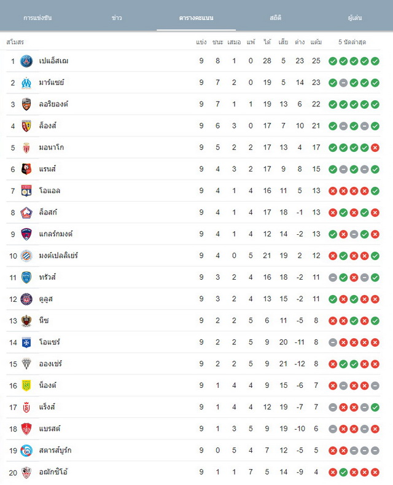Select the Lyon OL badge
Screen dimensions: 393x485
point(26,191)
